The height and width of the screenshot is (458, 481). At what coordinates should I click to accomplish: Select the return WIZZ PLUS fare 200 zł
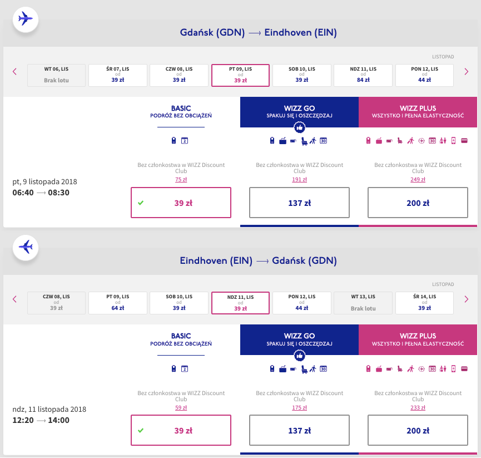click(418, 430)
